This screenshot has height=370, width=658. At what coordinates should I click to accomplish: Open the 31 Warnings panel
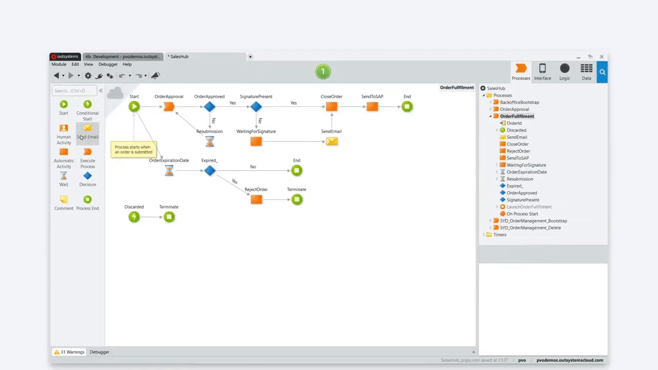69,352
